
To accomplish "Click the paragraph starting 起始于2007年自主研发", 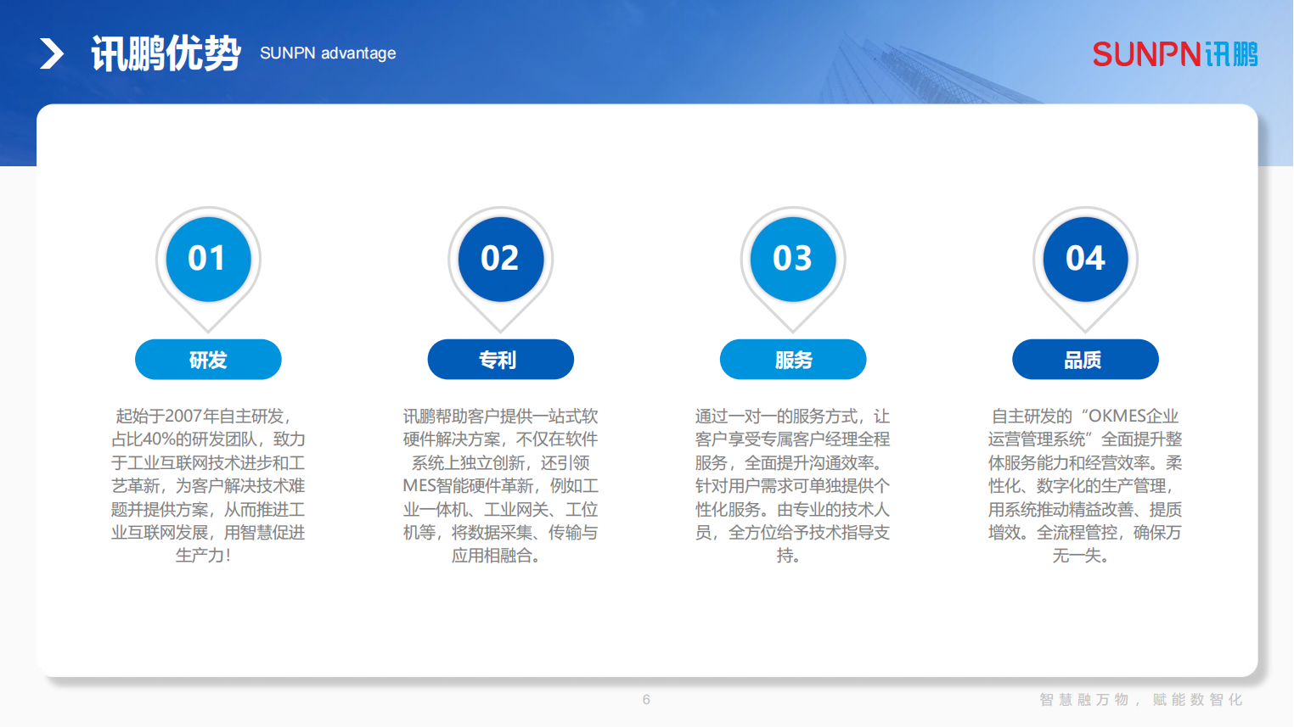I will [208, 485].
